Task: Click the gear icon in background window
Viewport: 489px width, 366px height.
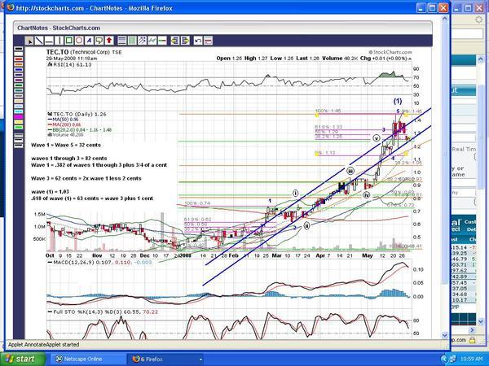Action: click(478, 20)
